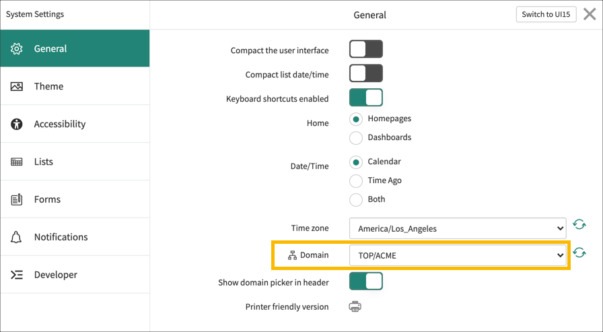Click the Developer code icon
This screenshot has width=603, height=332.
click(17, 275)
